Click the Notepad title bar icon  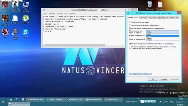click(x=44, y=10)
